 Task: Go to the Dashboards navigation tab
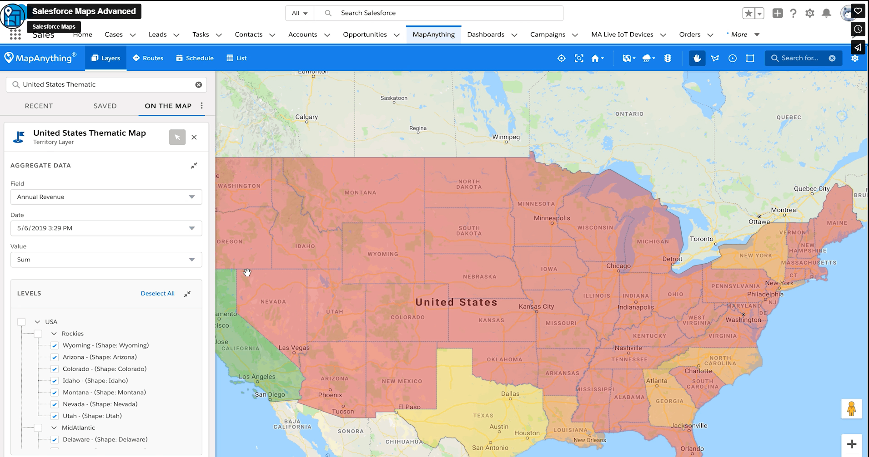pos(486,34)
